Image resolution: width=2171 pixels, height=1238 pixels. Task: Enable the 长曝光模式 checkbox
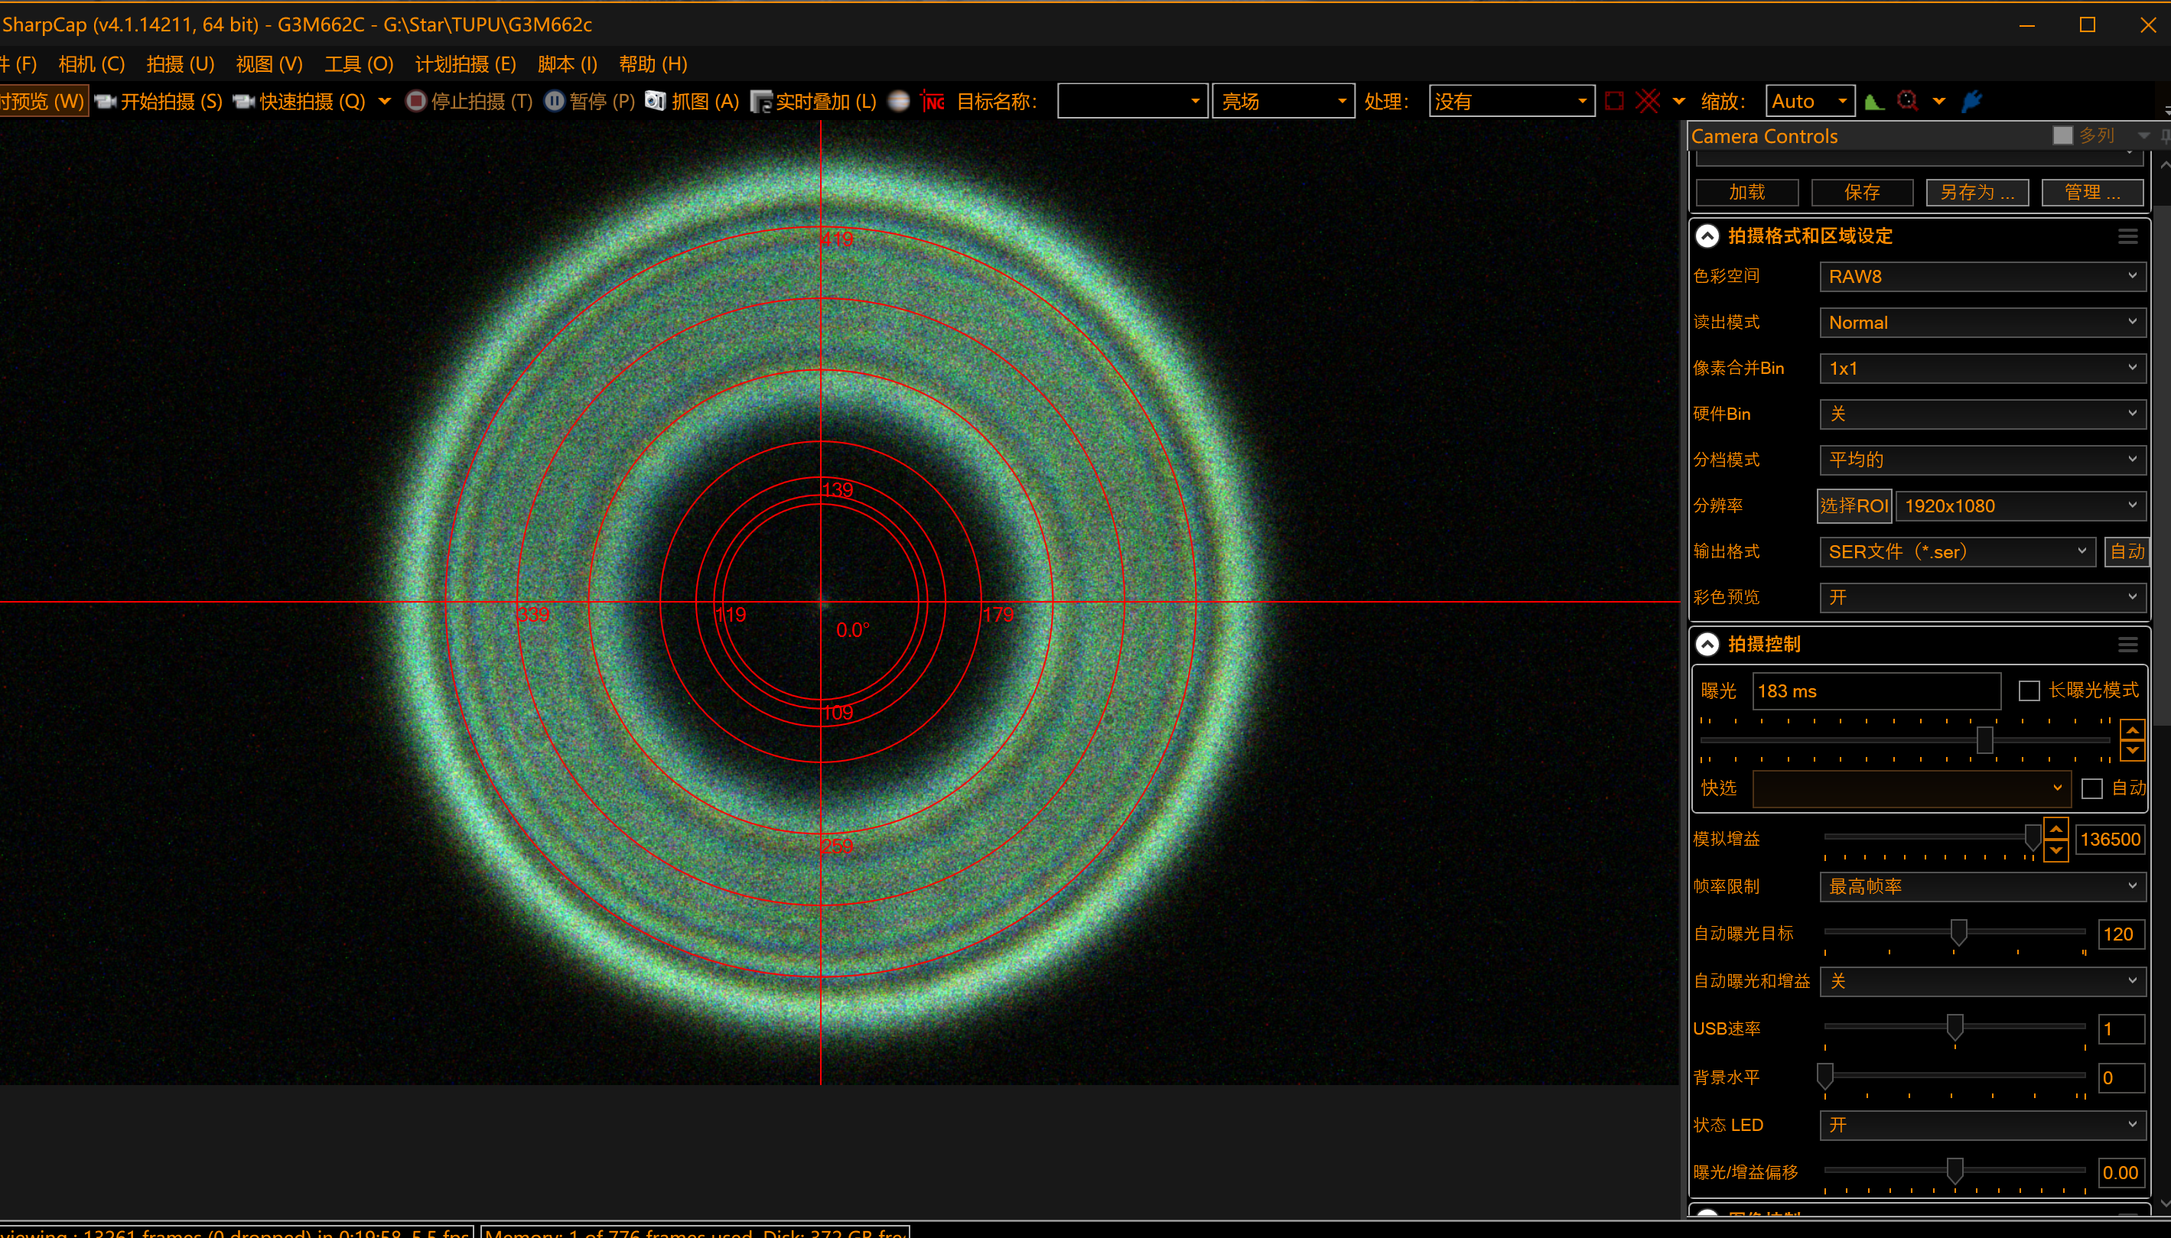[x=2029, y=690]
